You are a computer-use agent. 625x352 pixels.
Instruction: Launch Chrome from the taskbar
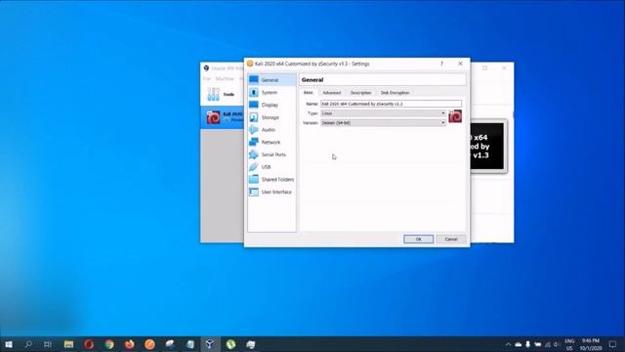109,344
